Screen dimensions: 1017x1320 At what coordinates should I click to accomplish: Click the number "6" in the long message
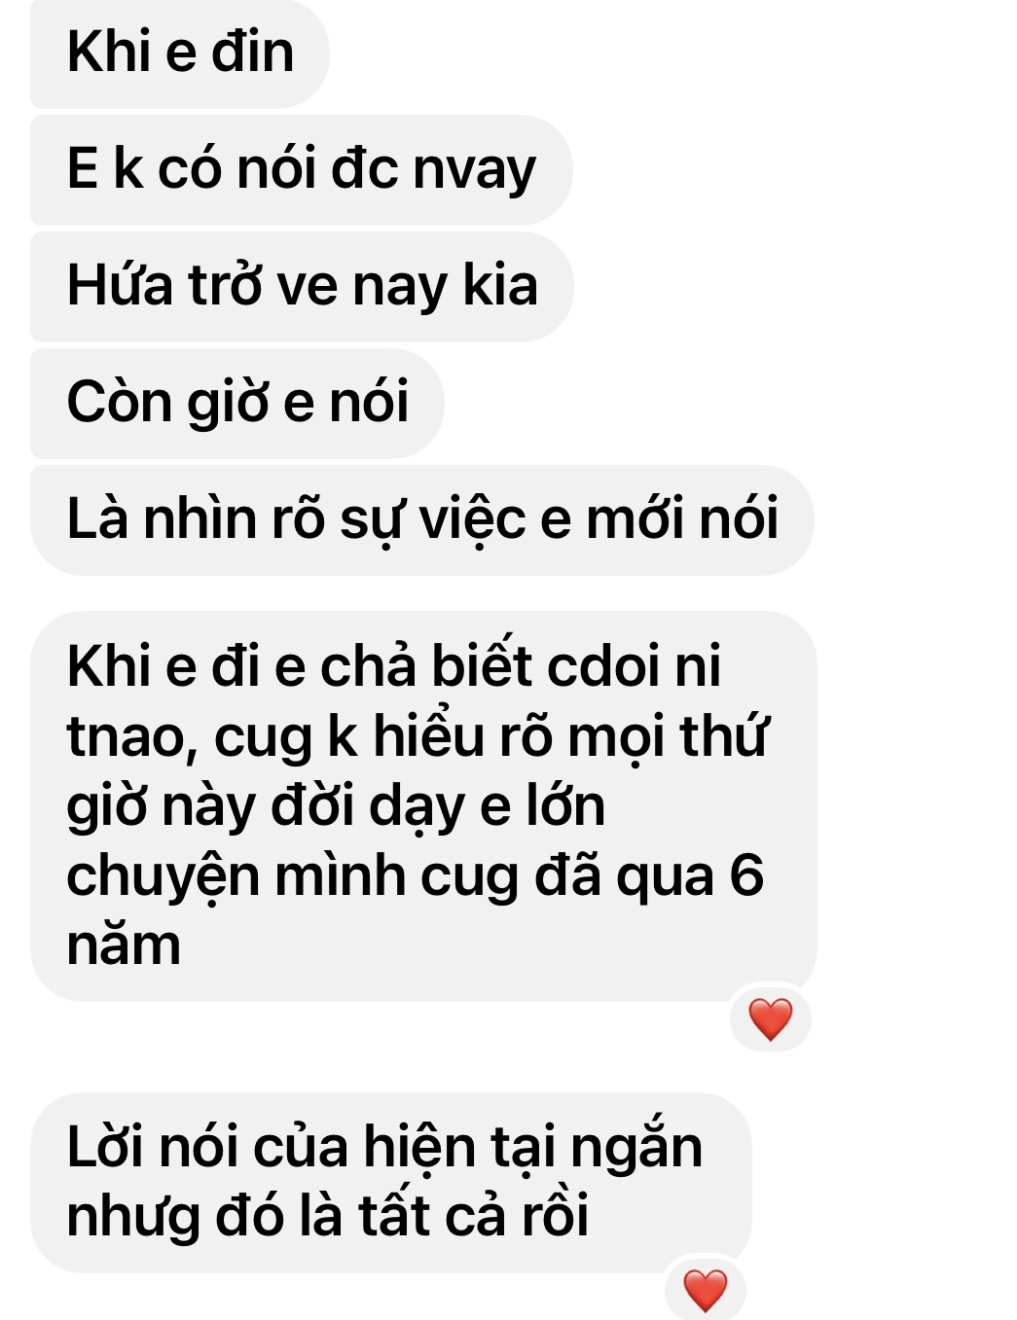[x=746, y=874]
